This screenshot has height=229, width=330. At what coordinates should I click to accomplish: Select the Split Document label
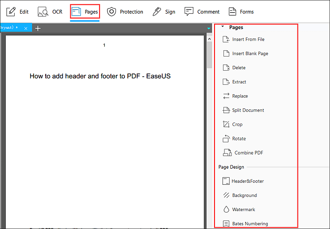(x=248, y=110)
